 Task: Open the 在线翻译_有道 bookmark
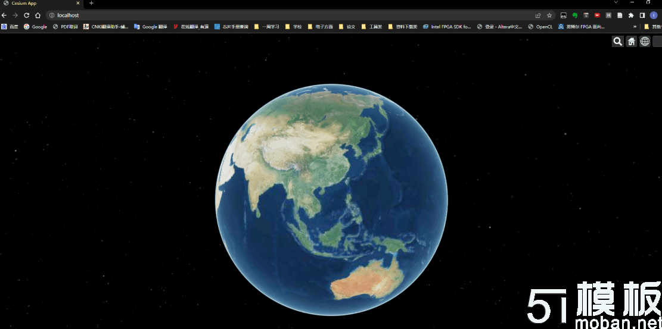click(x=191, y=27)
